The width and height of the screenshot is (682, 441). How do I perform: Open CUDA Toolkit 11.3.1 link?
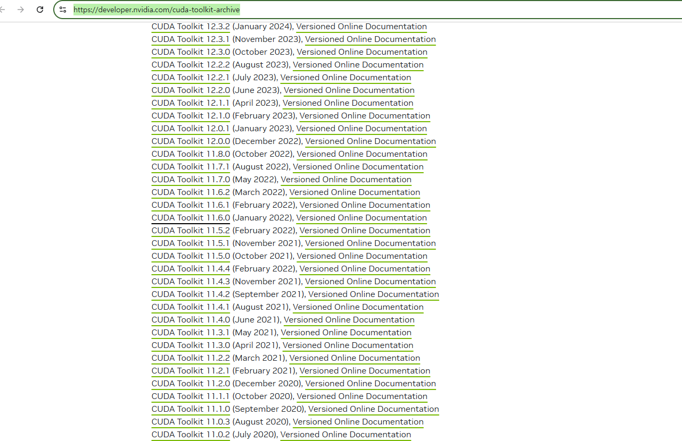(191, 333)
